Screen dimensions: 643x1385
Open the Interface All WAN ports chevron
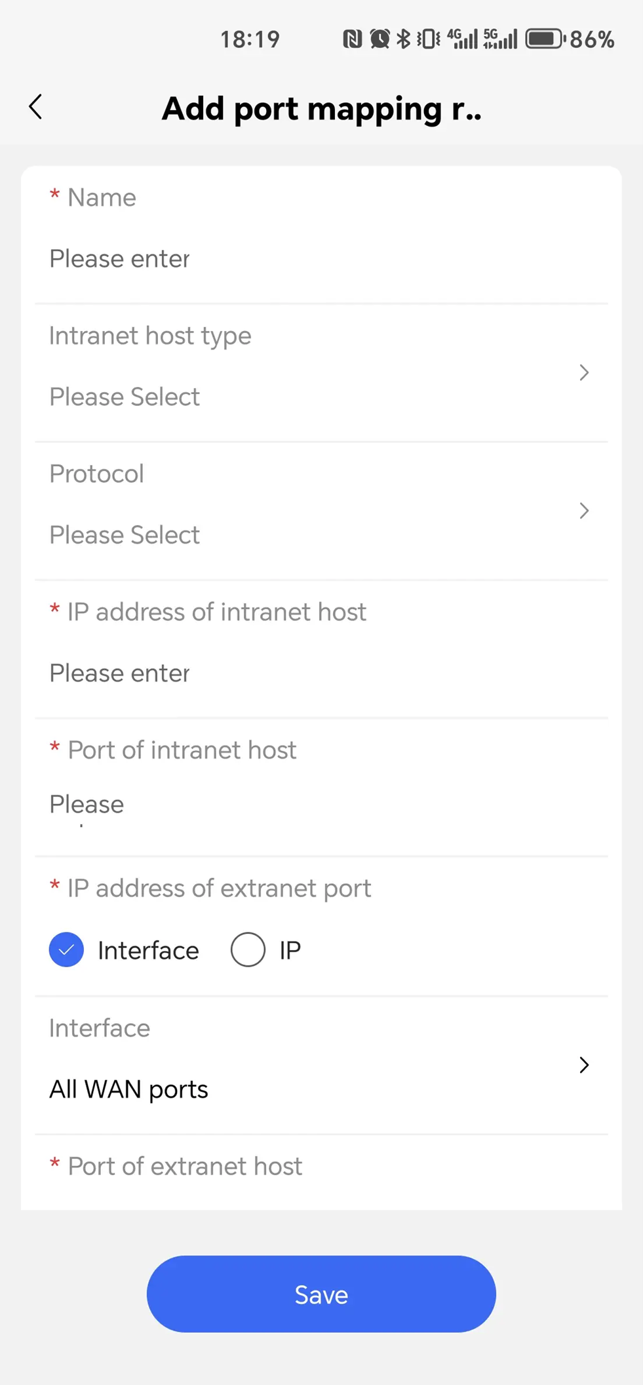584,1065
